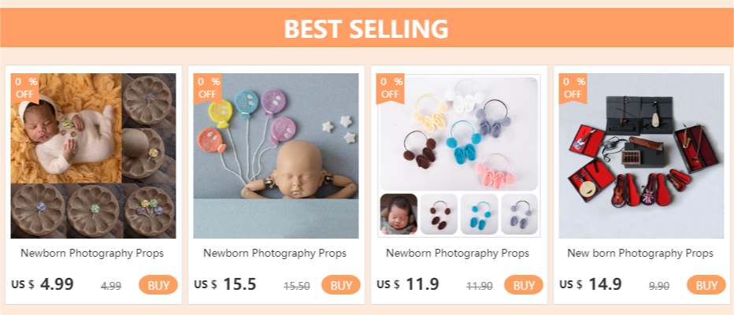
Task: Click BUY button for the $15.5 item
Action: tap(341, 285)
